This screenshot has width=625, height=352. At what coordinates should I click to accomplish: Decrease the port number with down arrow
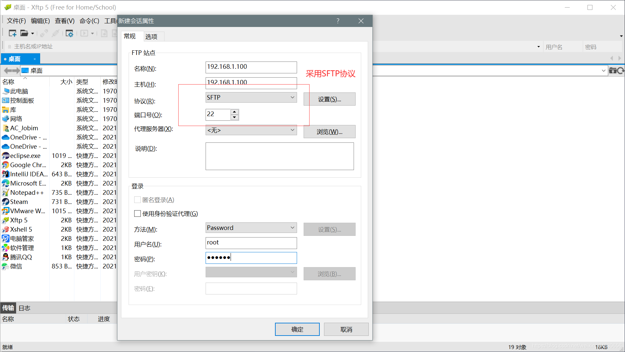click(235, 117)
